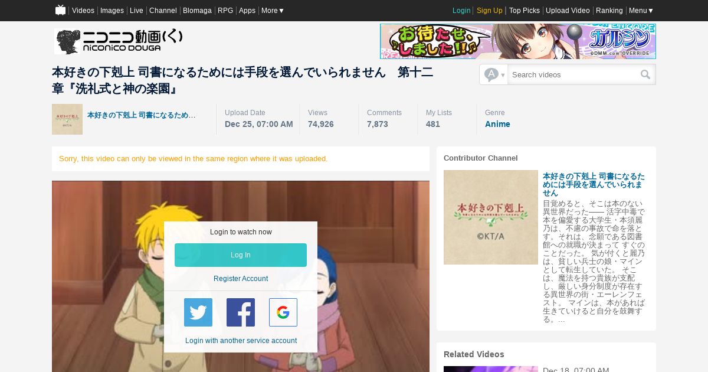The height and width of the screenshot is (372, 708).
Task: Open channel name link next to small thumbnail
Action: pyautogui.click(x=142, y=115)
